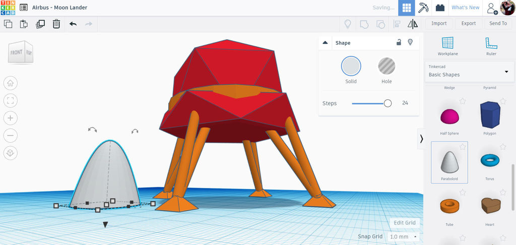Click the Mirror tool icon
This screenshot has width=516, height=245.
coord(413,24)
